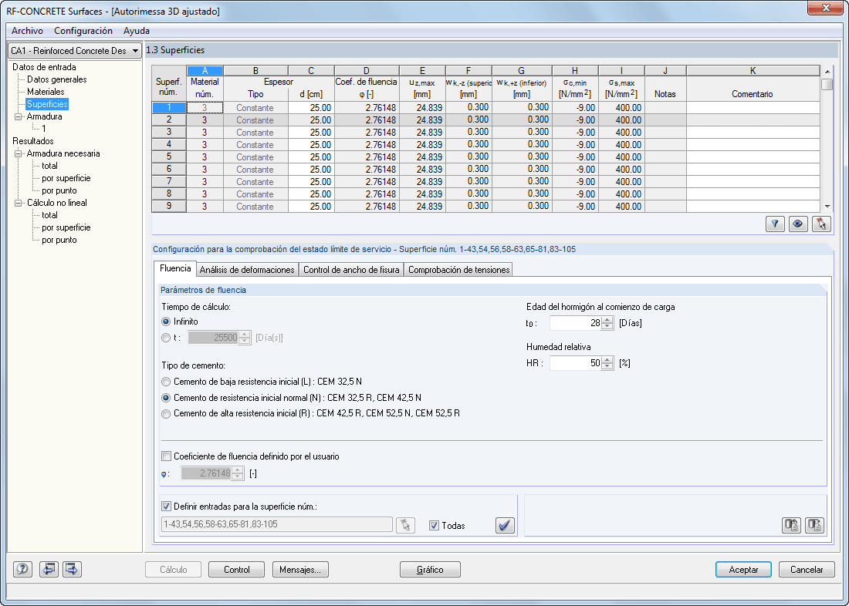Click material cell in surface row 1
Screen dimensions: 849x606
205,108
